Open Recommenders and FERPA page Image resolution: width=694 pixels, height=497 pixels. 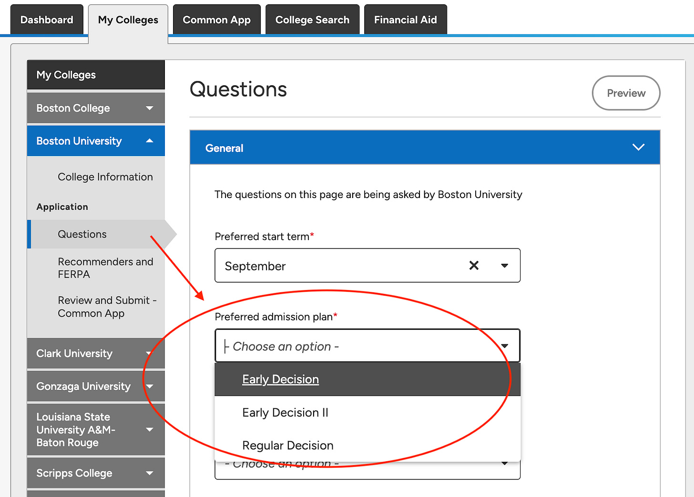(x=105, y=268)
